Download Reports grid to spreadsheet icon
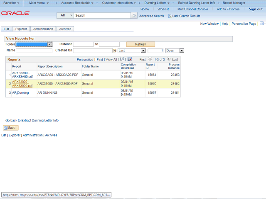Screen dimensions: 266x199 click(130, 59)
